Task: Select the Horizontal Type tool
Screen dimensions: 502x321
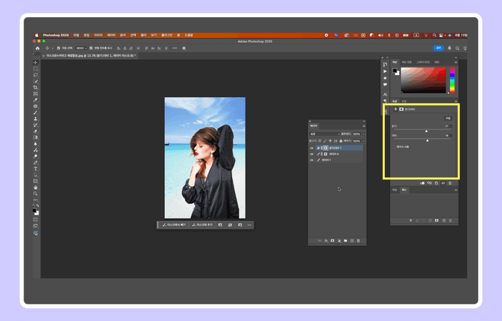Action: [35, 169]
